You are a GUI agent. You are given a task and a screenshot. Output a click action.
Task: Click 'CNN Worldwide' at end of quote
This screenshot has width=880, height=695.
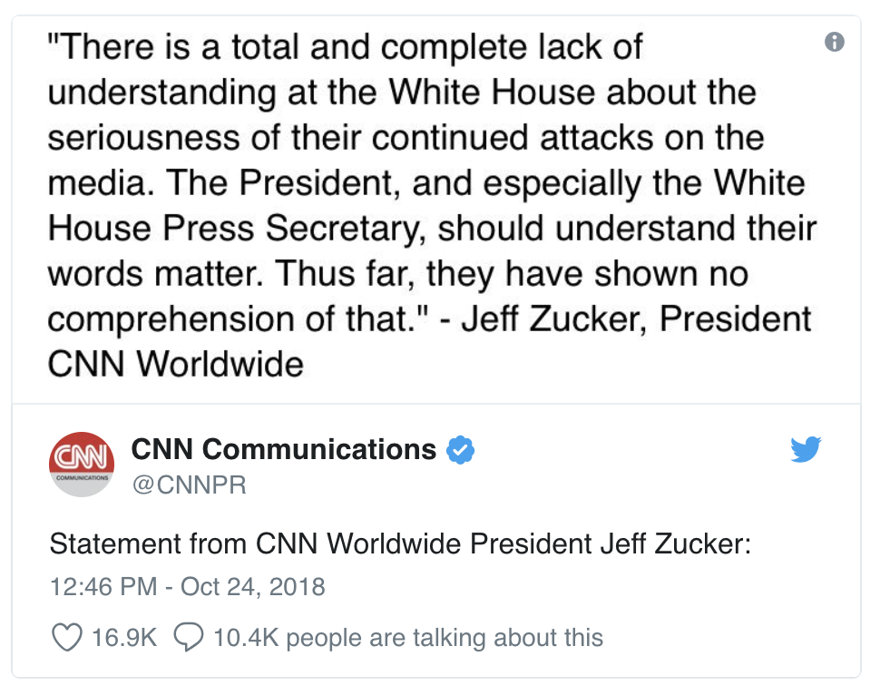pos(176,364)
